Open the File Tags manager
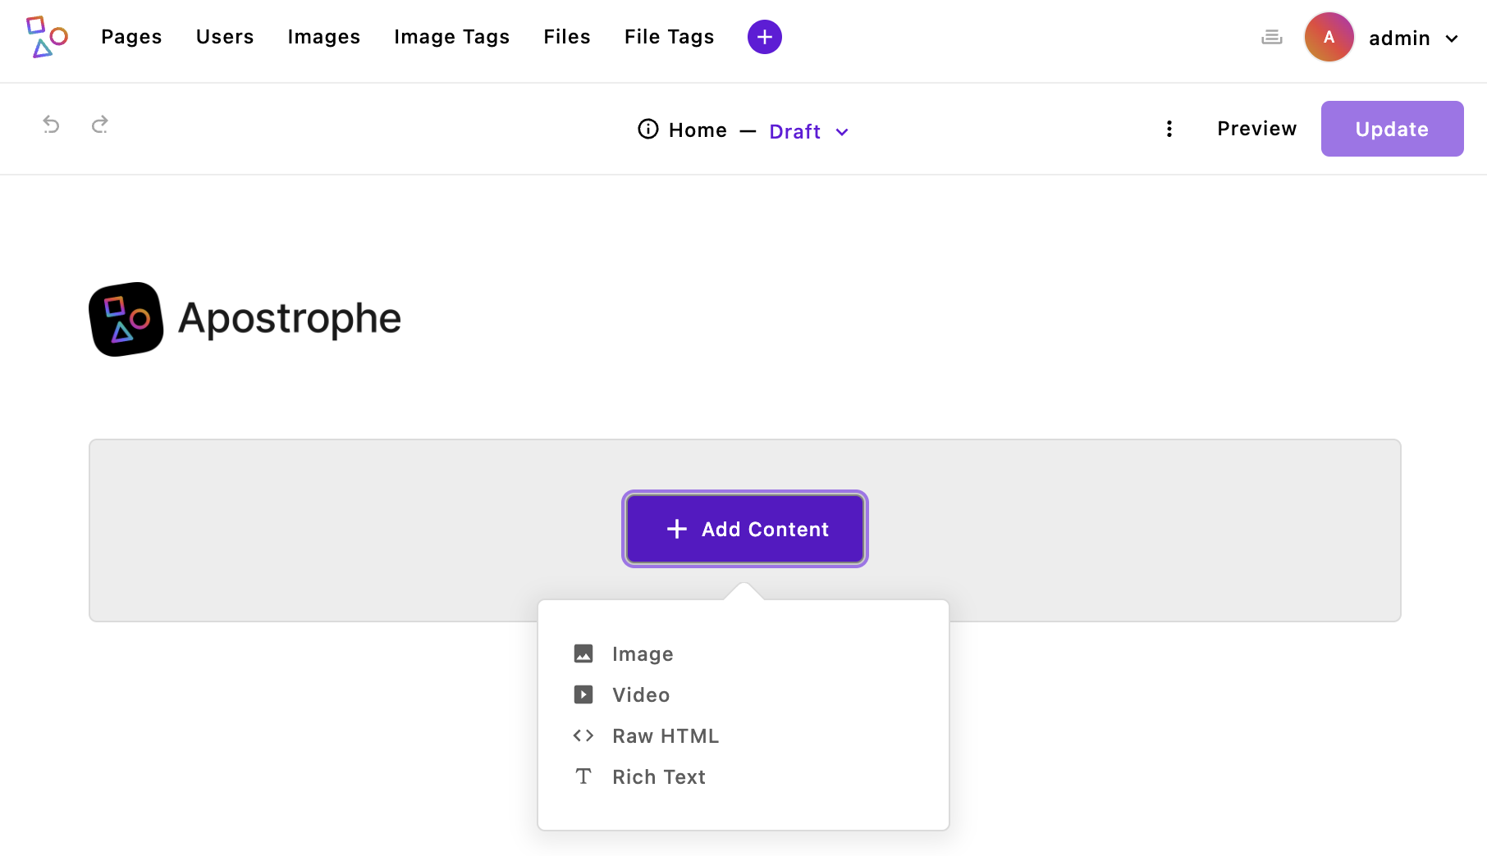The width and height of the screenshot is (1487, 856). [669, 37]
